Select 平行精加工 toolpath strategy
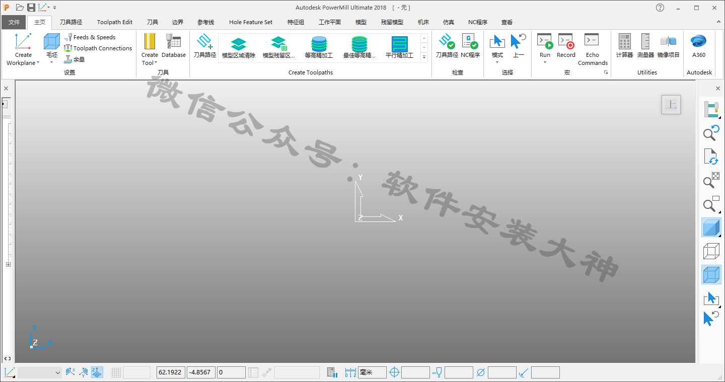This screenshot has height=382, width=725. pos(399,48)
